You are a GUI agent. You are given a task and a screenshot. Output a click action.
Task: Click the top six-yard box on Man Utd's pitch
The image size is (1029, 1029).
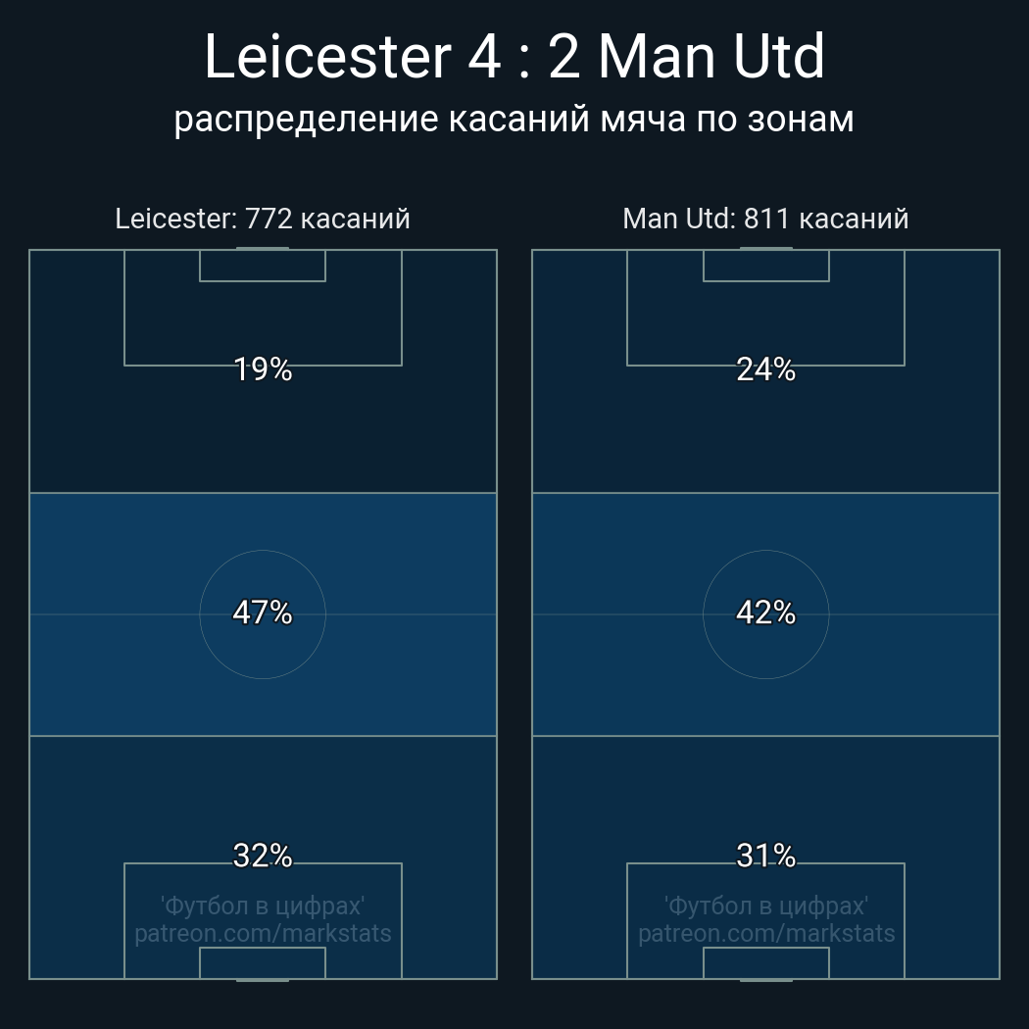766,266
